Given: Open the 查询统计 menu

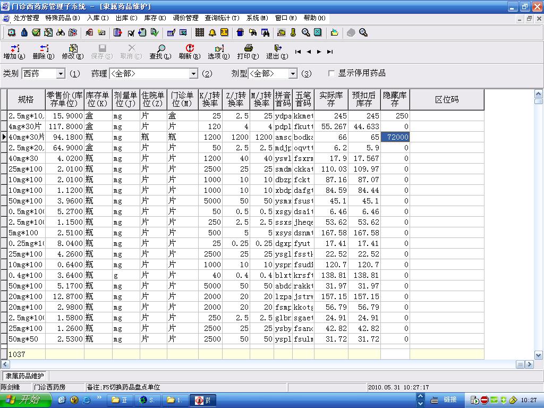Looking at the screenshot, I should [x=222, y=18].
